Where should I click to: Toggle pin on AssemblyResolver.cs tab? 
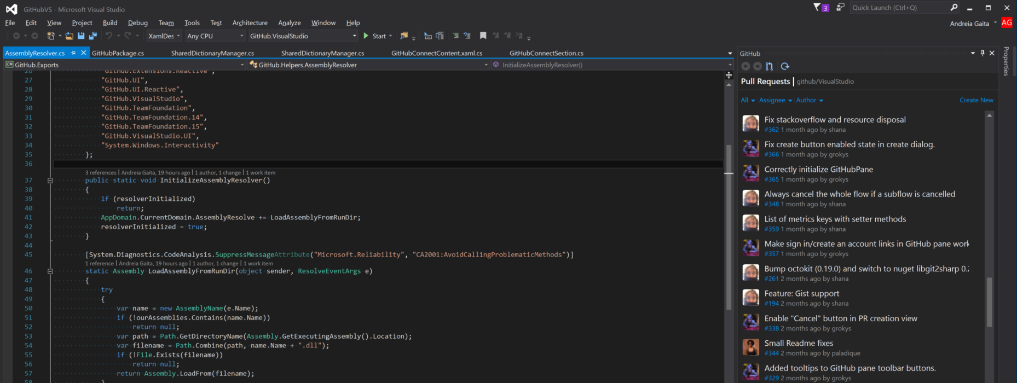pyautogui.click(x=73, y=53)
